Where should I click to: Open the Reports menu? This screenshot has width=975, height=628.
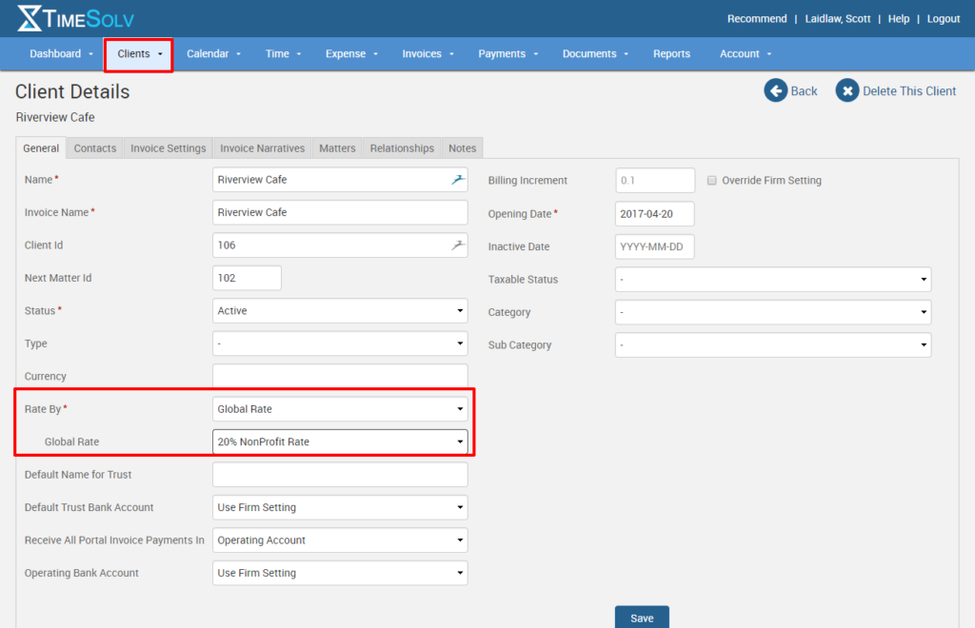(671, 53)
